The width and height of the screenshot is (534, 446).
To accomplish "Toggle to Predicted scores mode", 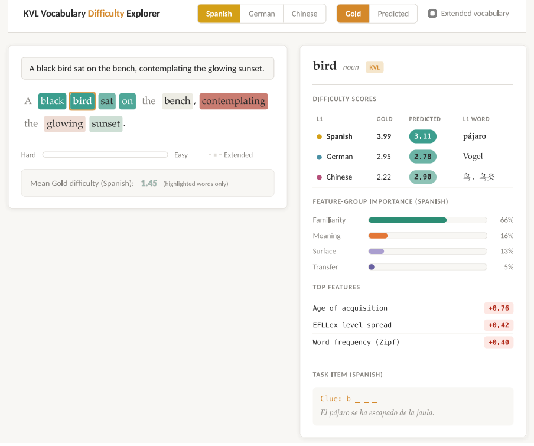I will point(393,14).
